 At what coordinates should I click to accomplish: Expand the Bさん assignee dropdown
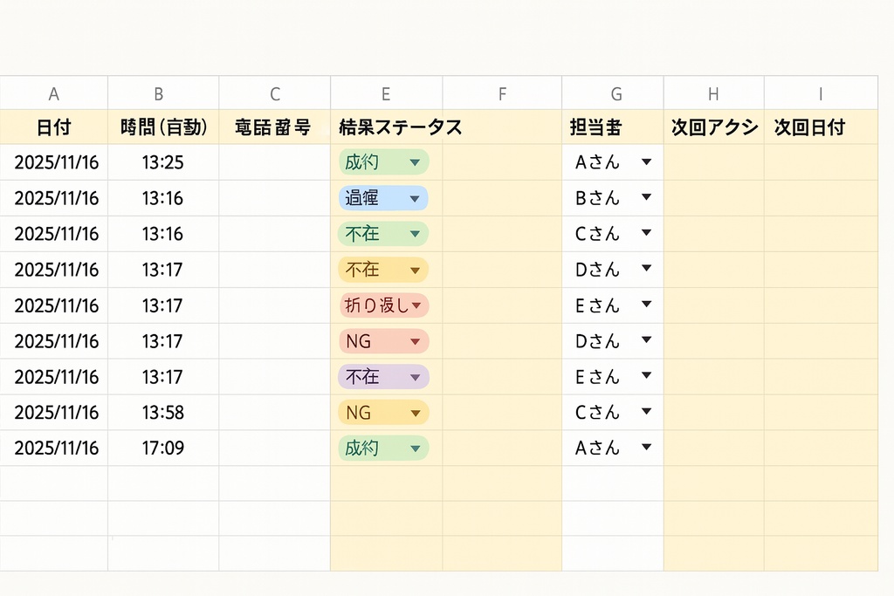(x=646, y=198)
